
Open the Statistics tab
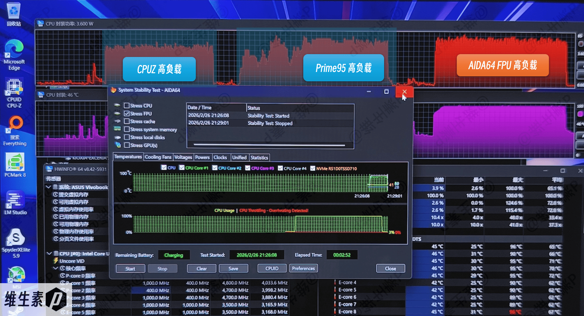point(259,158)
